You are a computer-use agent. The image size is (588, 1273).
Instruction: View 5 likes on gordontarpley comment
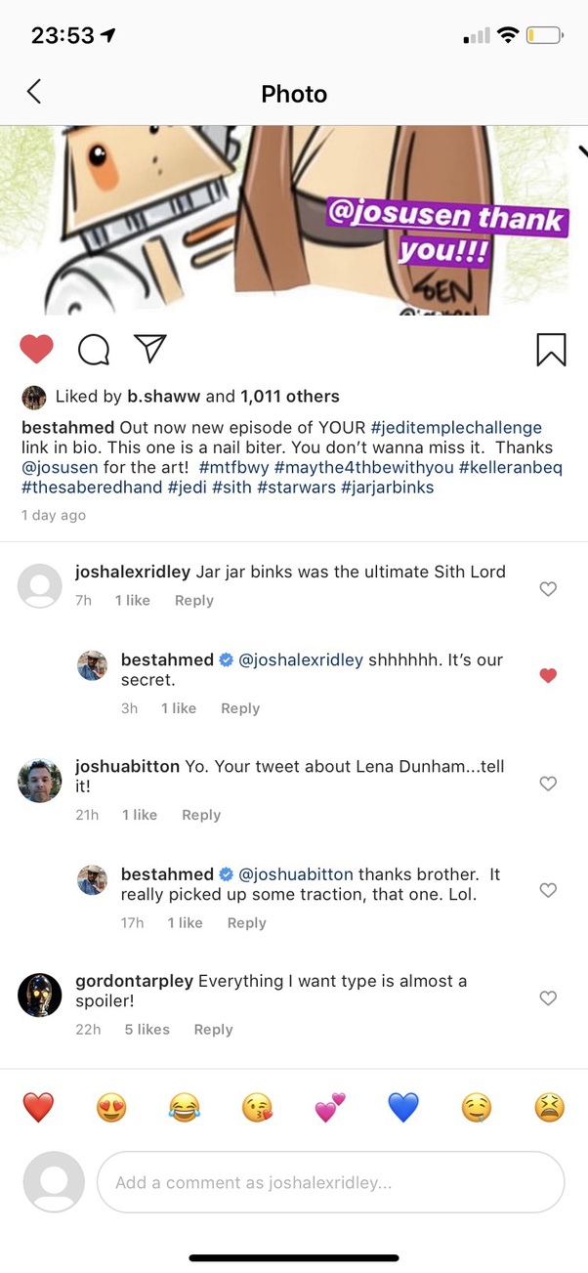tap(147, 1029)
